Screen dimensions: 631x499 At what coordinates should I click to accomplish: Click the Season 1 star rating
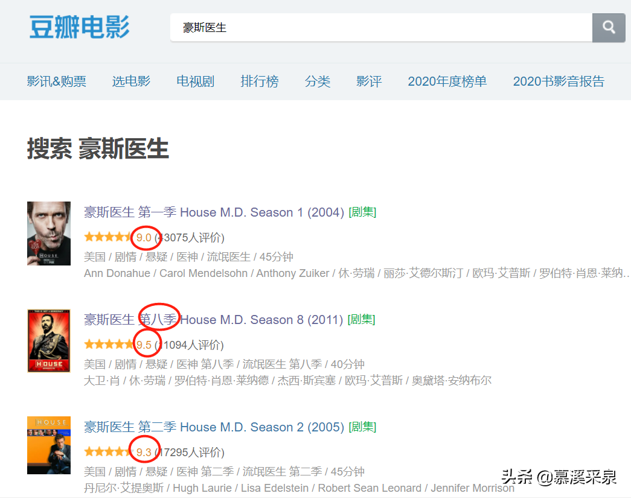[108, 237]
